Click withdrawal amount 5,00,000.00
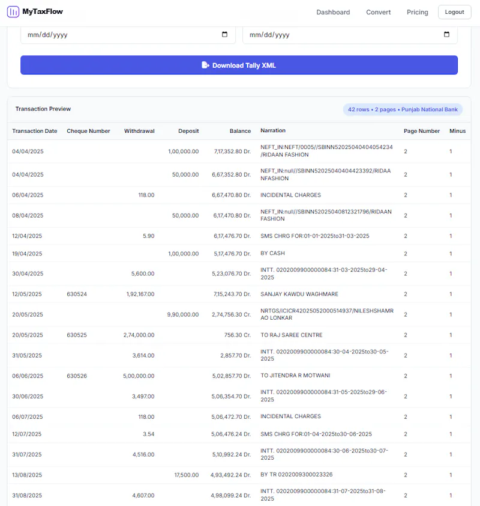The height and width of the screenshot is (506, 480). 139,376
